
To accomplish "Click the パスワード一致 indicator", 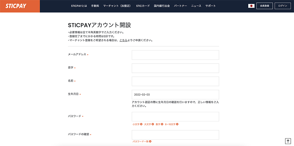I will [x=142, y=142].
